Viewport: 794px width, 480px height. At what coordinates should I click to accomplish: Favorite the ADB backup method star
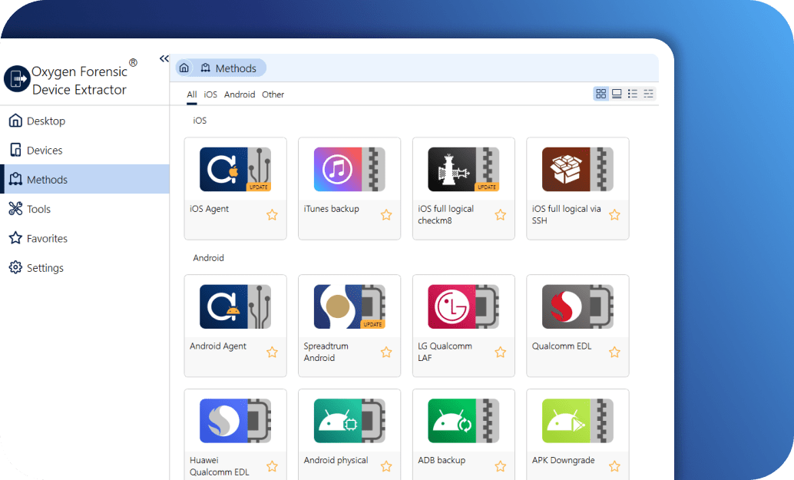tap(501, 466)
